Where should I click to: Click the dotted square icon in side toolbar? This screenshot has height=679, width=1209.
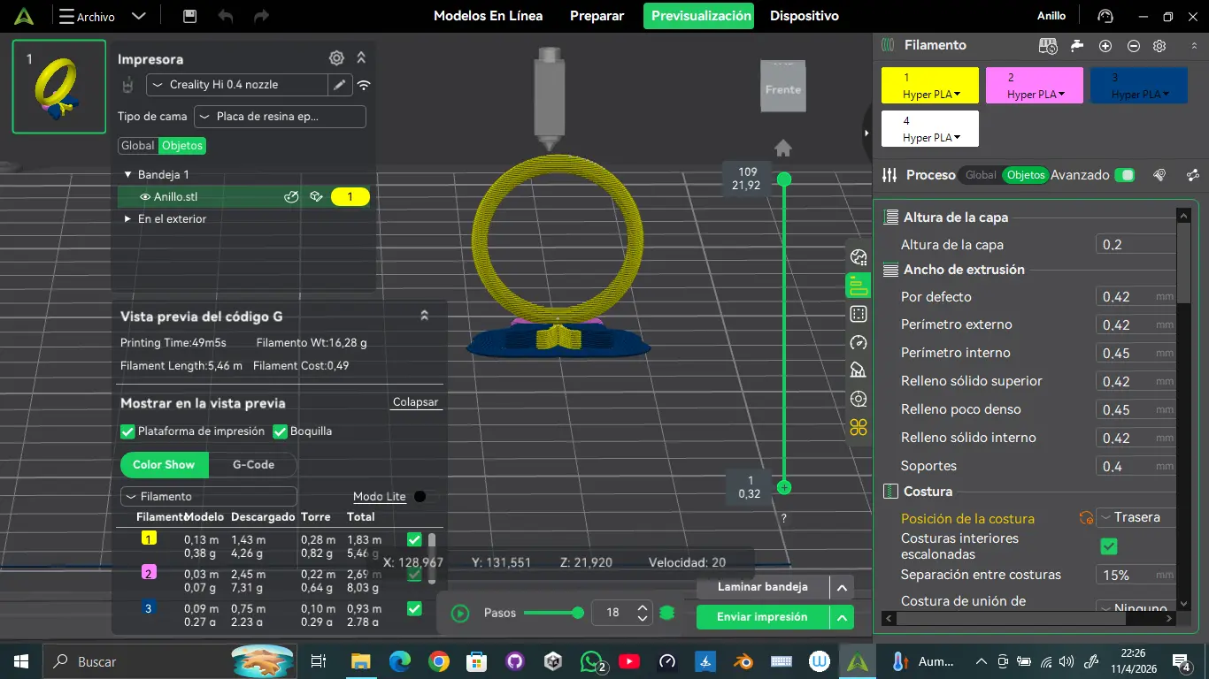[858, 314]
